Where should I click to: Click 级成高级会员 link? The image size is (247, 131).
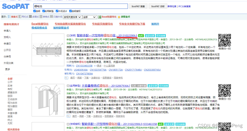pos(39,28)
